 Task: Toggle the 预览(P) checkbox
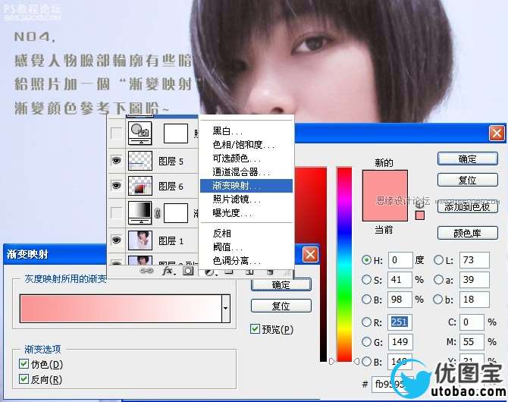point(255,329)
